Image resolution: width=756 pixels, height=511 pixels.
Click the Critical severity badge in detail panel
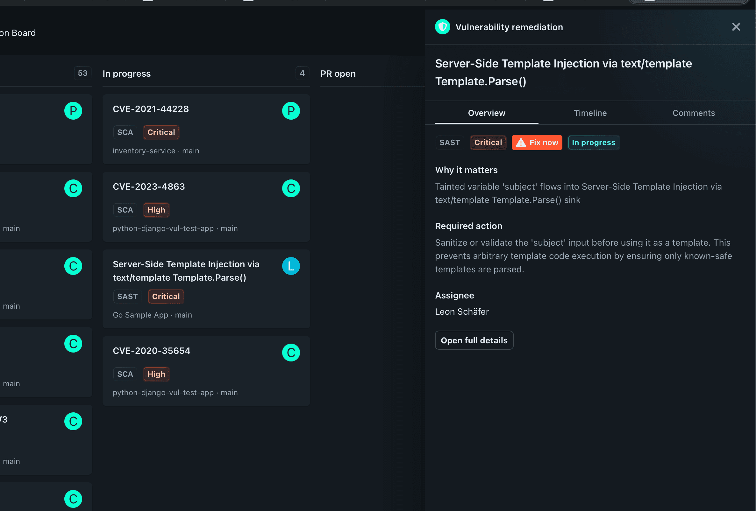[488, 142]
